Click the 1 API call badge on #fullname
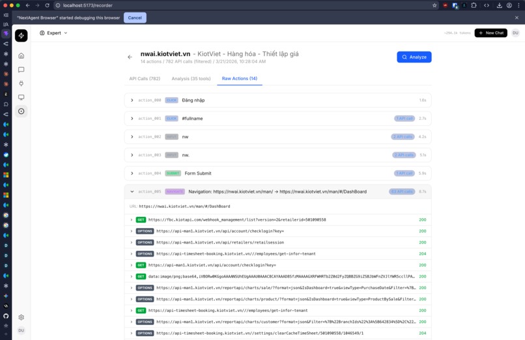This screenshot has width=525, height=340. pyautogui.click(x=404, y=119)
